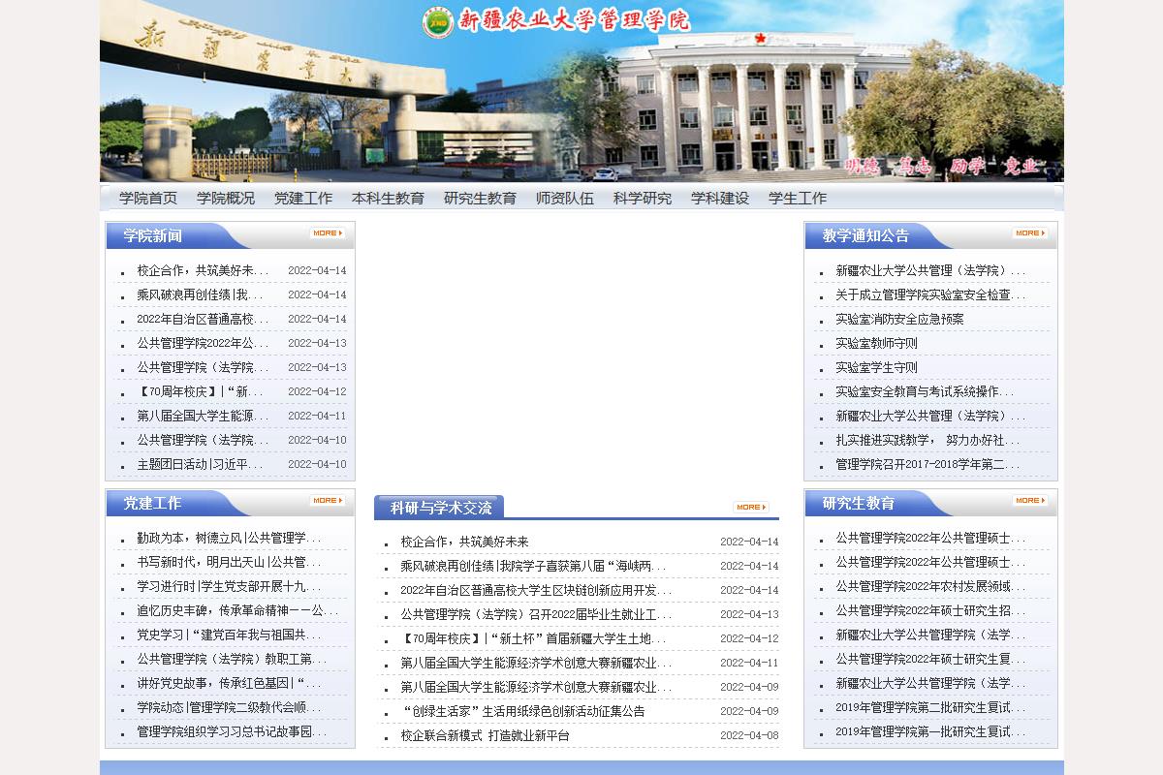Open 主题团日活动 news item
Viewport: 1163px width, 775px height.
point(201,464)
